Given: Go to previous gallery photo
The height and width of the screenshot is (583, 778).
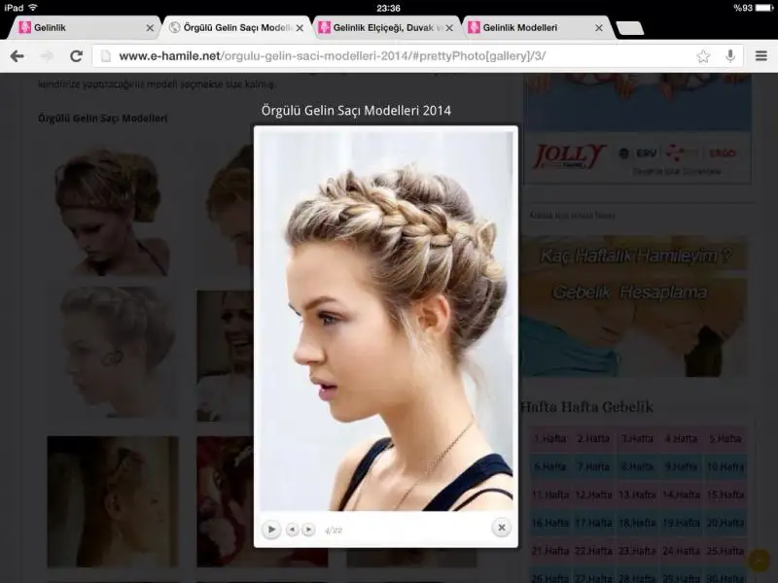Looking at the screenshot, I should point(292,530).
